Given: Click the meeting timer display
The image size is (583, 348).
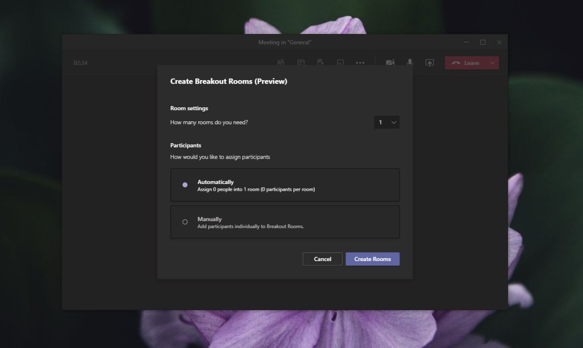Looking at the screenshot, I should pyautogui.click(x=81, y=63).
